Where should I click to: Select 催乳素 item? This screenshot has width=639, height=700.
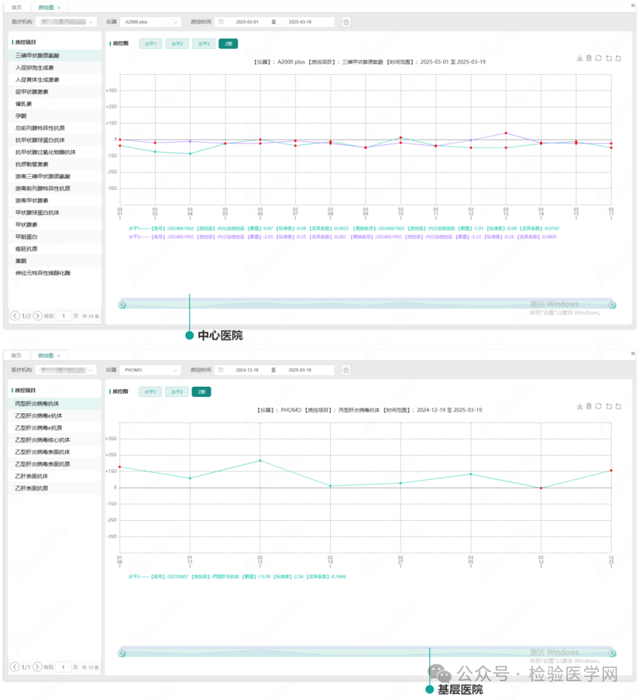[x=55, y=104]
